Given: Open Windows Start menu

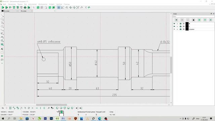Looking at the screenshot, I should (x=3, y=119).
